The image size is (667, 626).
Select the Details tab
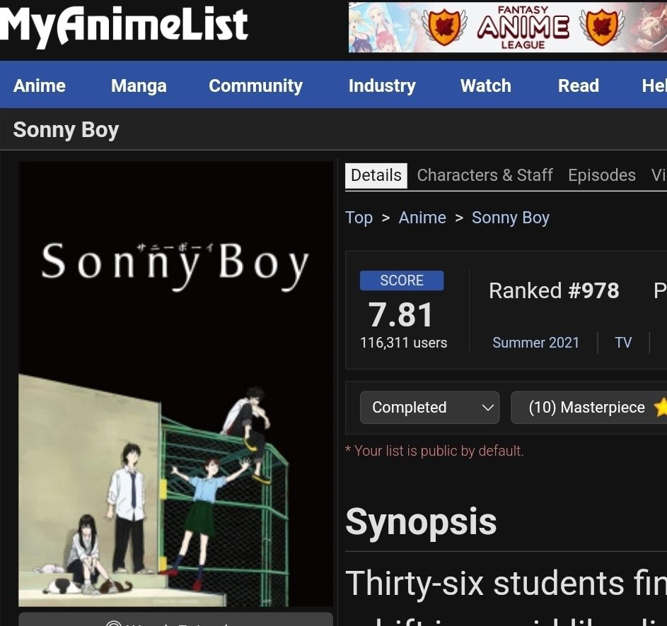tap(376, 175)
